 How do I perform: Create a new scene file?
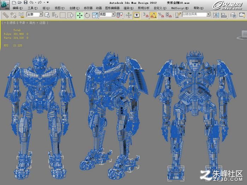(x=14, y=2)
